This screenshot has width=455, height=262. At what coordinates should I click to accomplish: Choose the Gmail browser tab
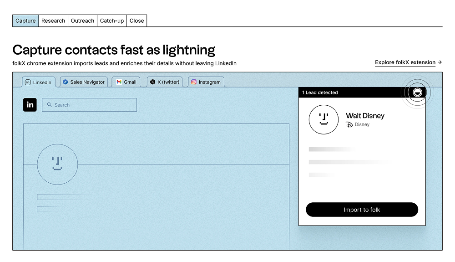click(x=126, y=82)
